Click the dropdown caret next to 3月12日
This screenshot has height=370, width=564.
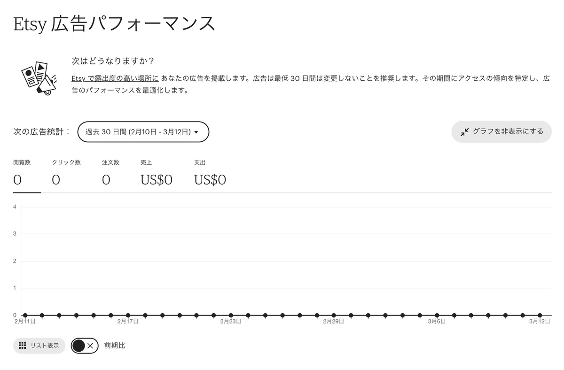tap(196, 132)
